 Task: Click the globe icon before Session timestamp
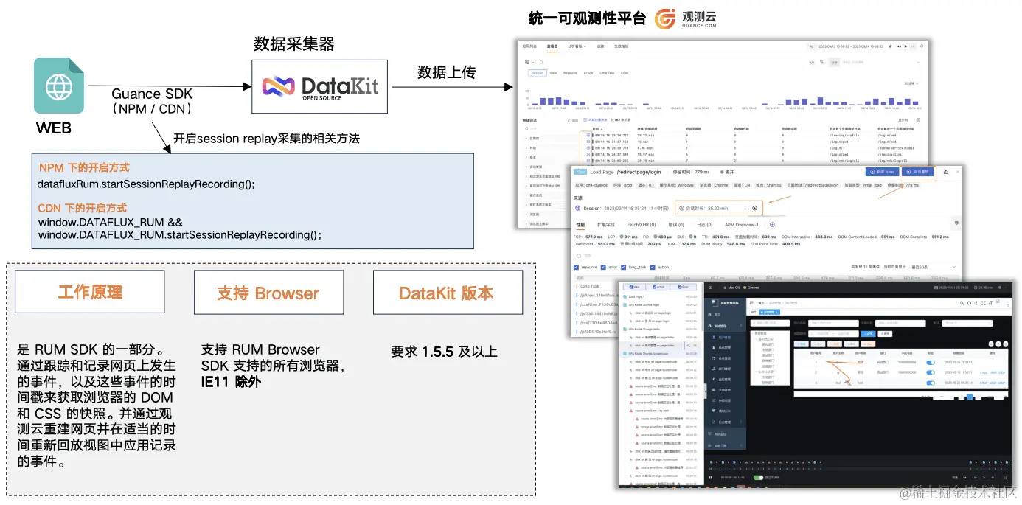coord(578,208)
